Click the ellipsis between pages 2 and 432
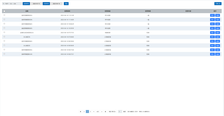Image resolution: width=224 pixels, height=116 pixels. (x=94, y=111)
